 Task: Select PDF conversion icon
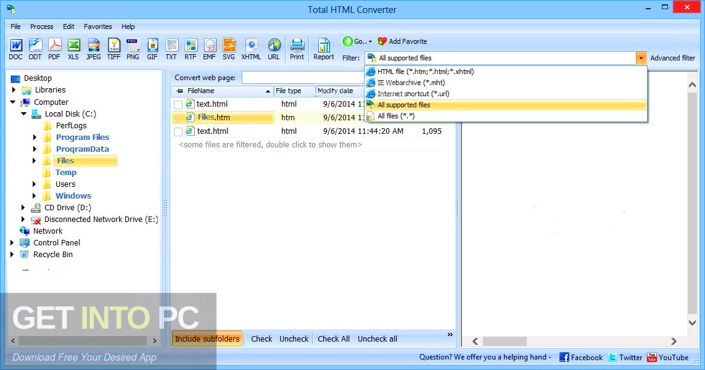(54, 49)
